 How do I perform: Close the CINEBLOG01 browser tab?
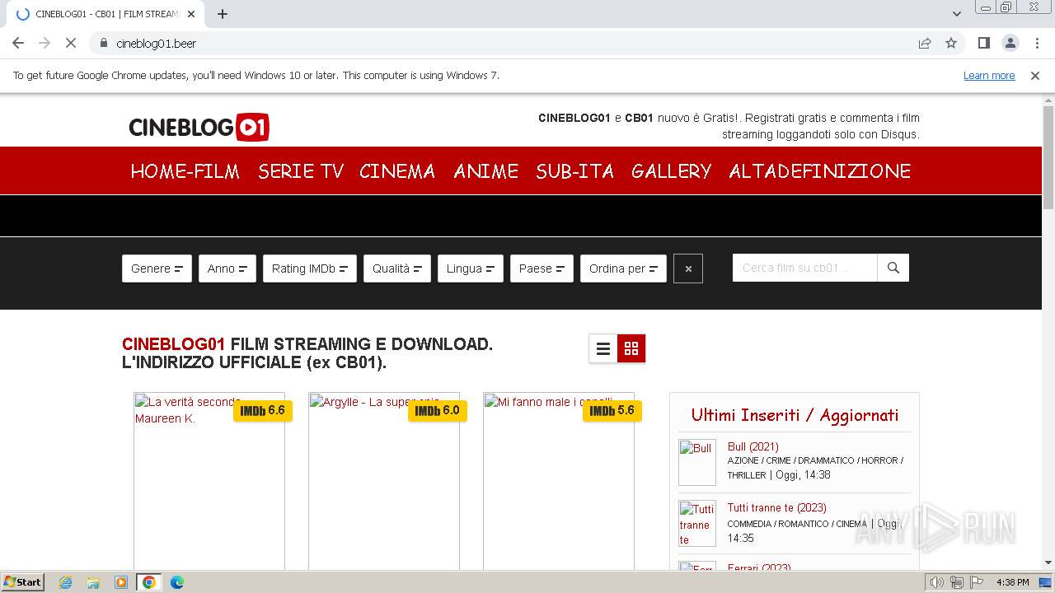191,14
